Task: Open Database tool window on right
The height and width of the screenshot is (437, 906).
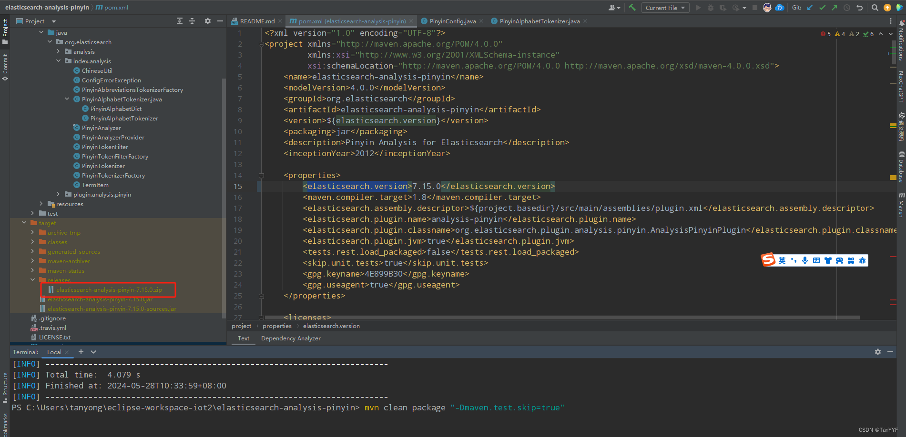Action: [x=901, y=167]
